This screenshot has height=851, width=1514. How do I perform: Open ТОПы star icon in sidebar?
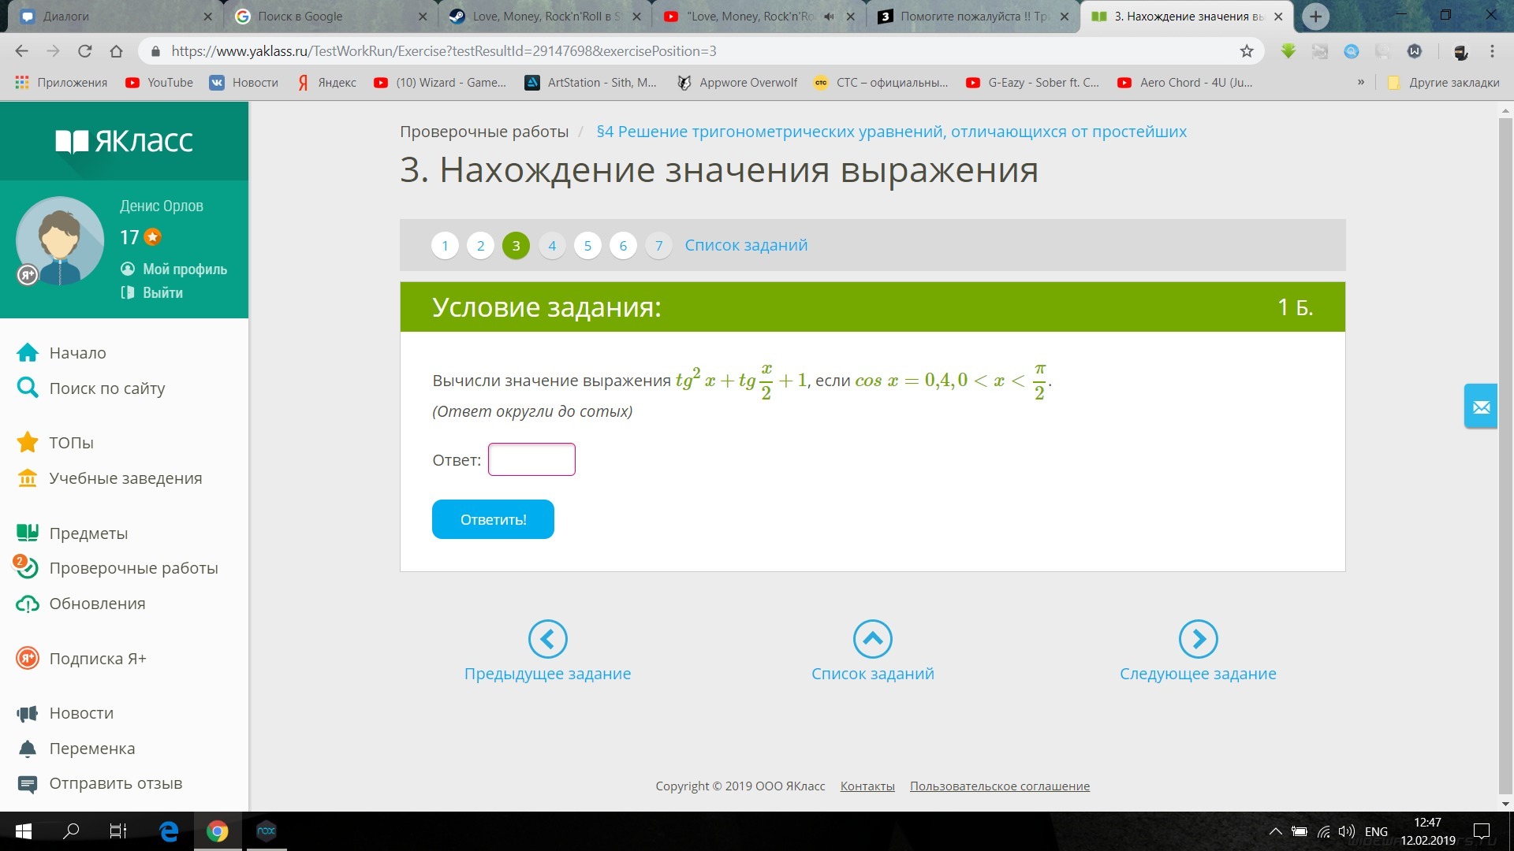coord(28,442)
